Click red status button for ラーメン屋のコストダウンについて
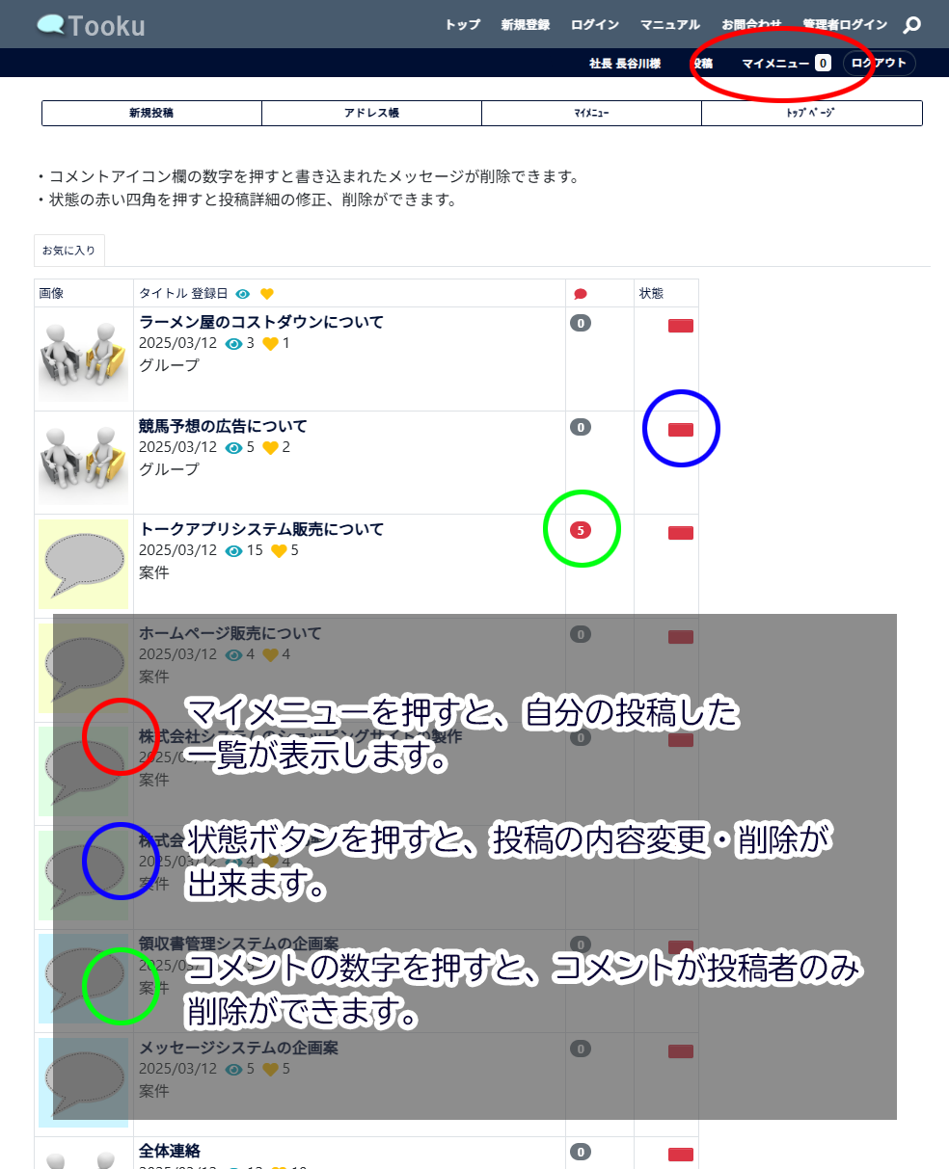The image size is (949, 1169). tap(681, 326)
